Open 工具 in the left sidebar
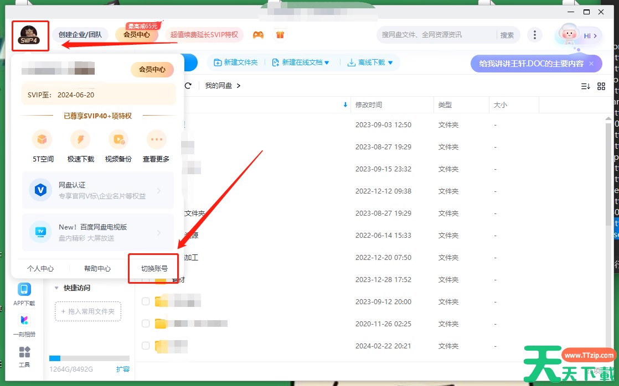Viewport: 619px width, 386px height. (x=24, y=356)
